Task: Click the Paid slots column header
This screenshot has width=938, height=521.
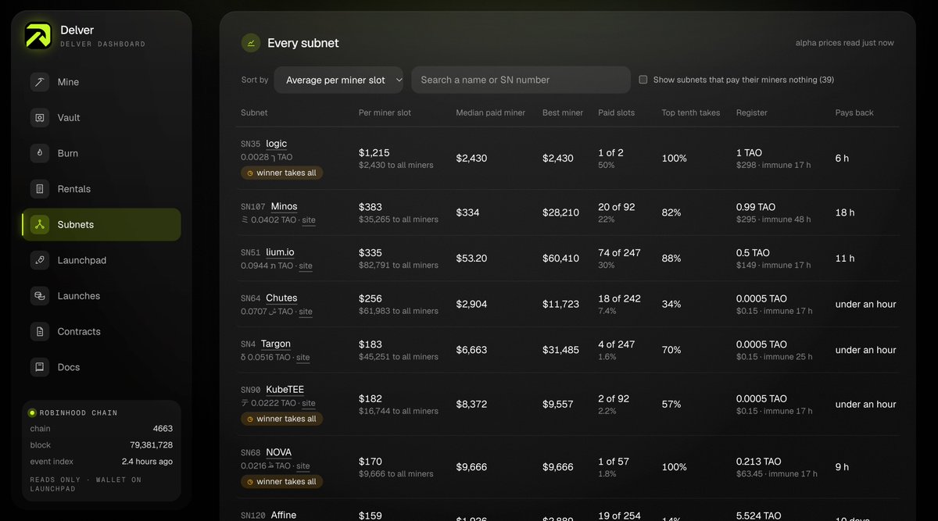Action: tap(617, 112)
